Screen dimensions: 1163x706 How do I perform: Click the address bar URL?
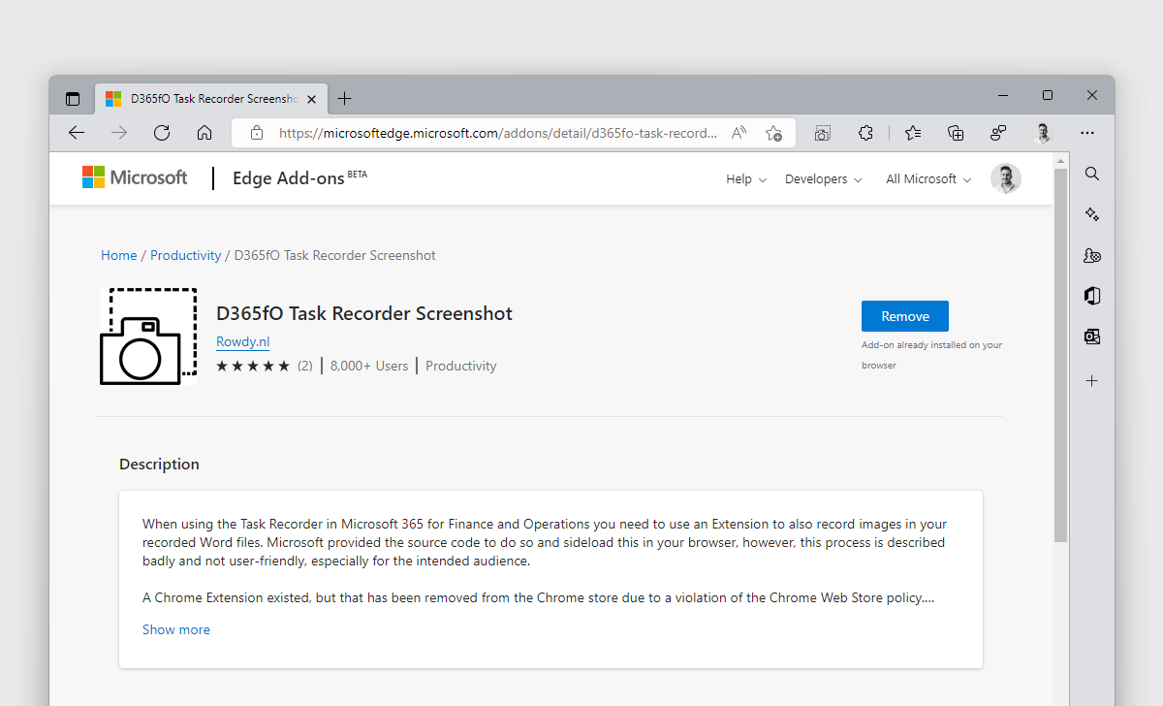499,133
